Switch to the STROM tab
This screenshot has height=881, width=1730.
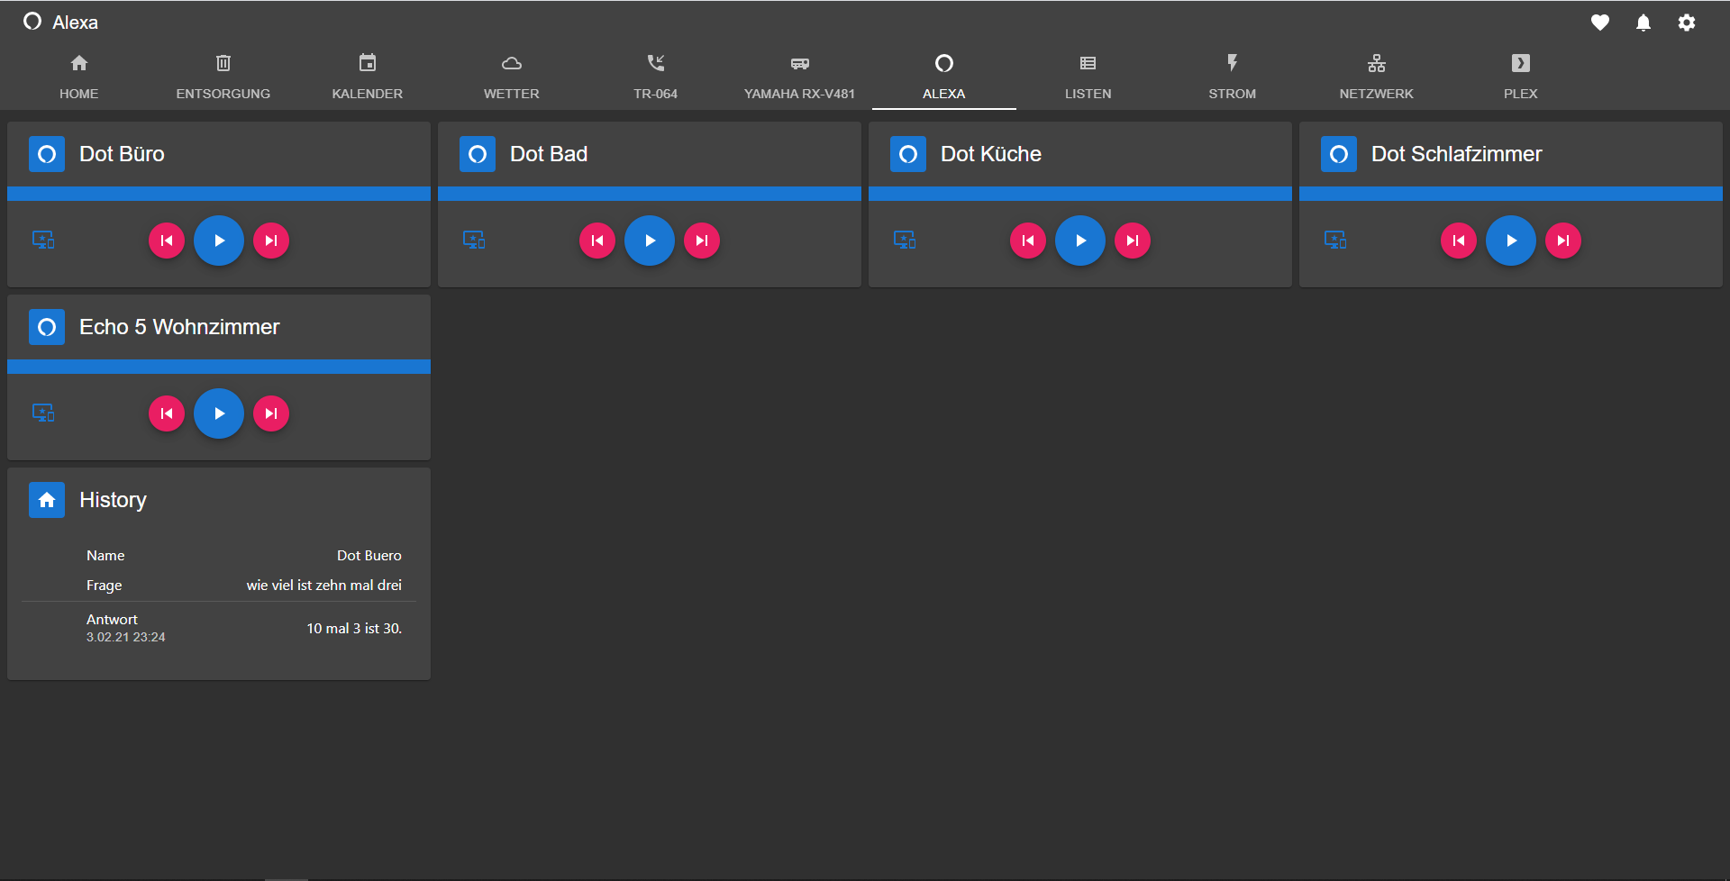1233,76
